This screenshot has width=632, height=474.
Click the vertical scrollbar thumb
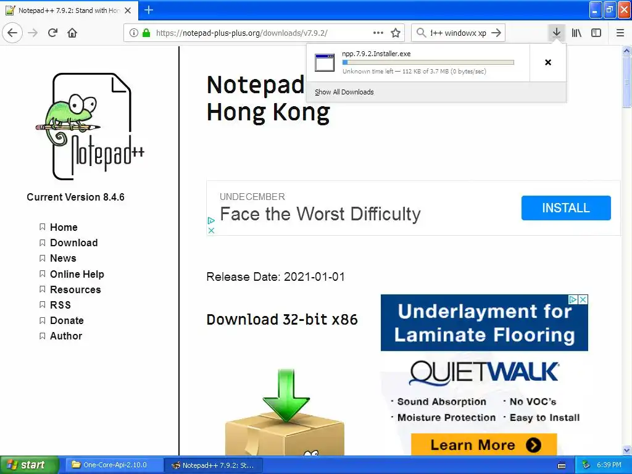(x=626, y=82)
